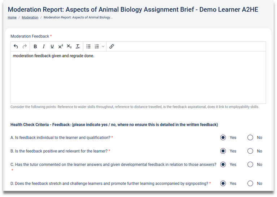Toggle italic formatting in the editor
This screenshot has width=277, height=197.
[x=44, y=47]
